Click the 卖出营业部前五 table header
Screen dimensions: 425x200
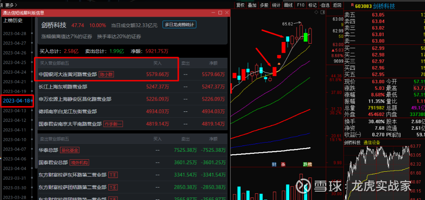(55, 139)
